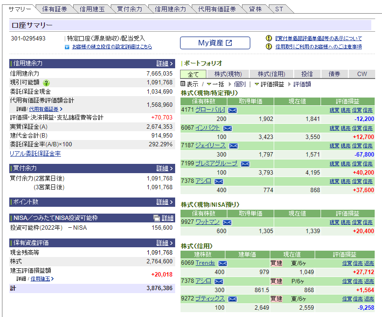
Task: Open the 買付余力 tab
Action: (130, 9)
